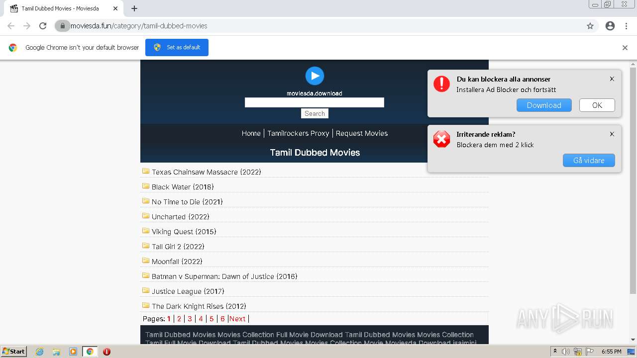The width and height of the screenshot is (637, 358).
Task: Open Viking Quest (2015) entry
Action: point(184,232)
